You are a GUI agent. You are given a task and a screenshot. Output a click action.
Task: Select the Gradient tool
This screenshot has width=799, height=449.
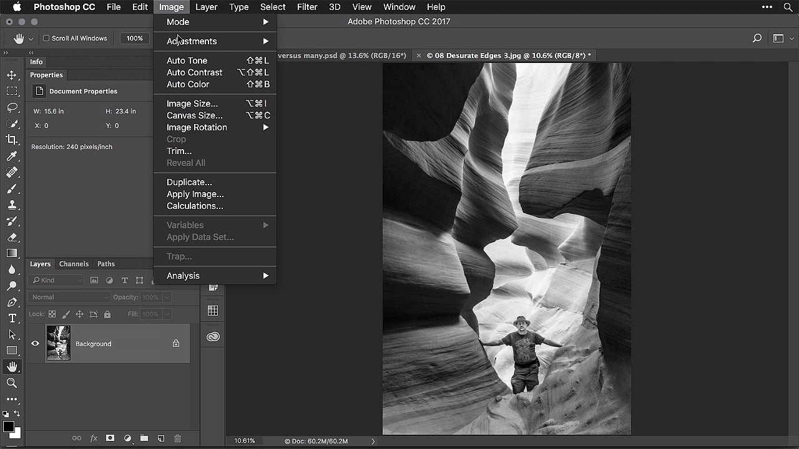[x=12, y=253]
